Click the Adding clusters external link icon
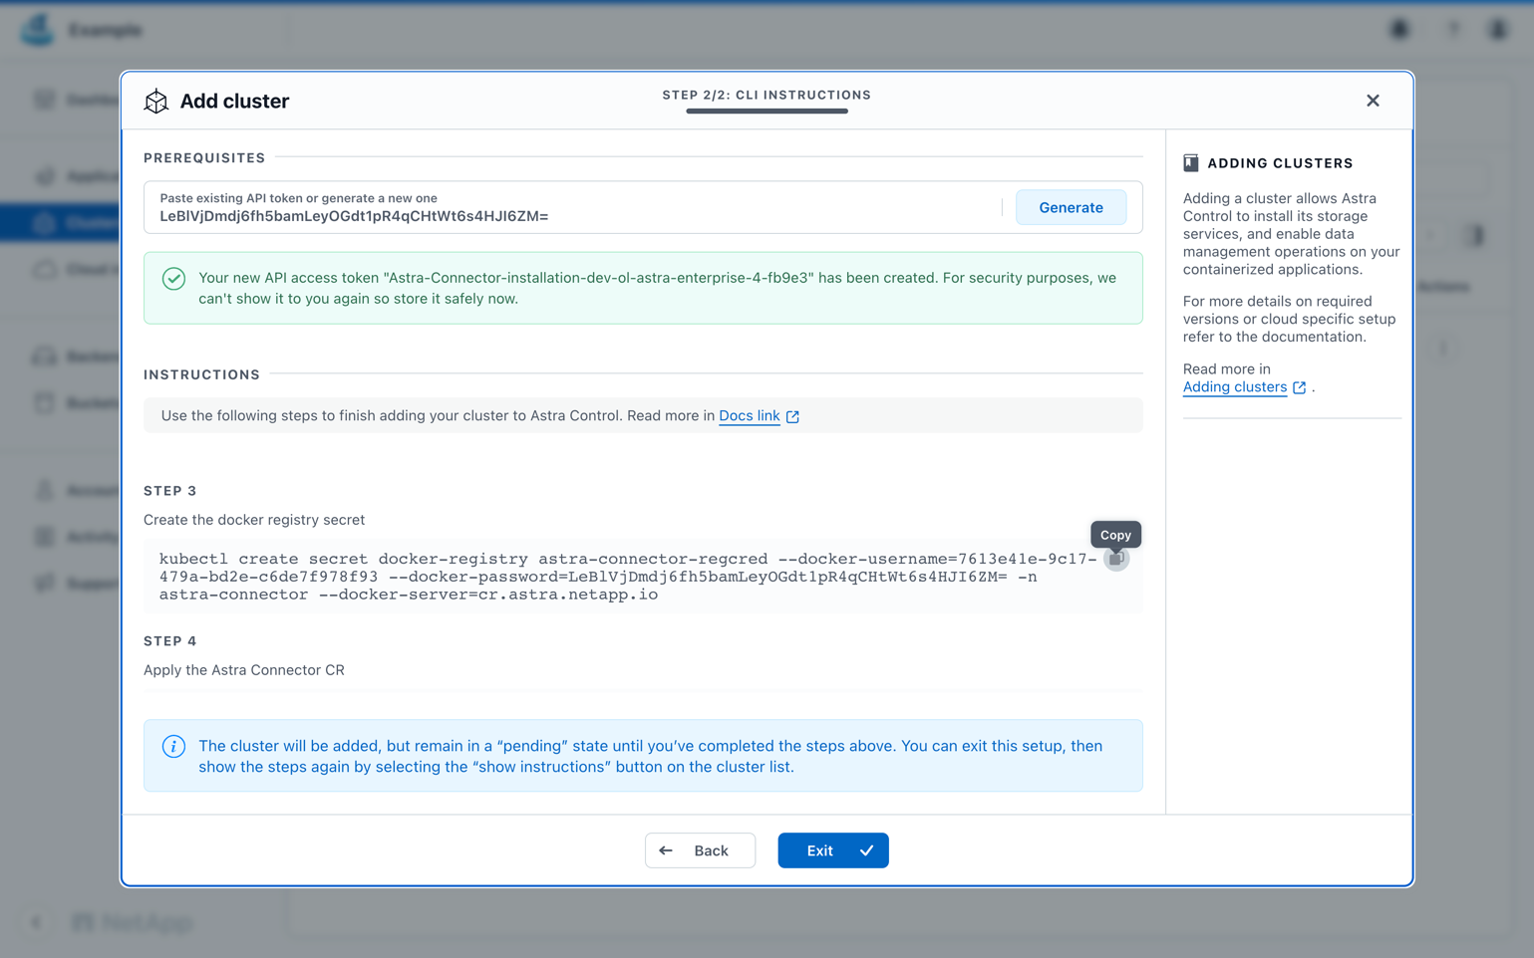Image resolution: width=1534 pixels, height=958 pixels. [1299, 387]
